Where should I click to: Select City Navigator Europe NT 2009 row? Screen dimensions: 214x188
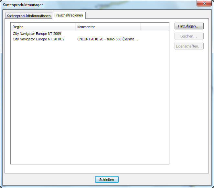pyautogui.click(x=90, y=34)
